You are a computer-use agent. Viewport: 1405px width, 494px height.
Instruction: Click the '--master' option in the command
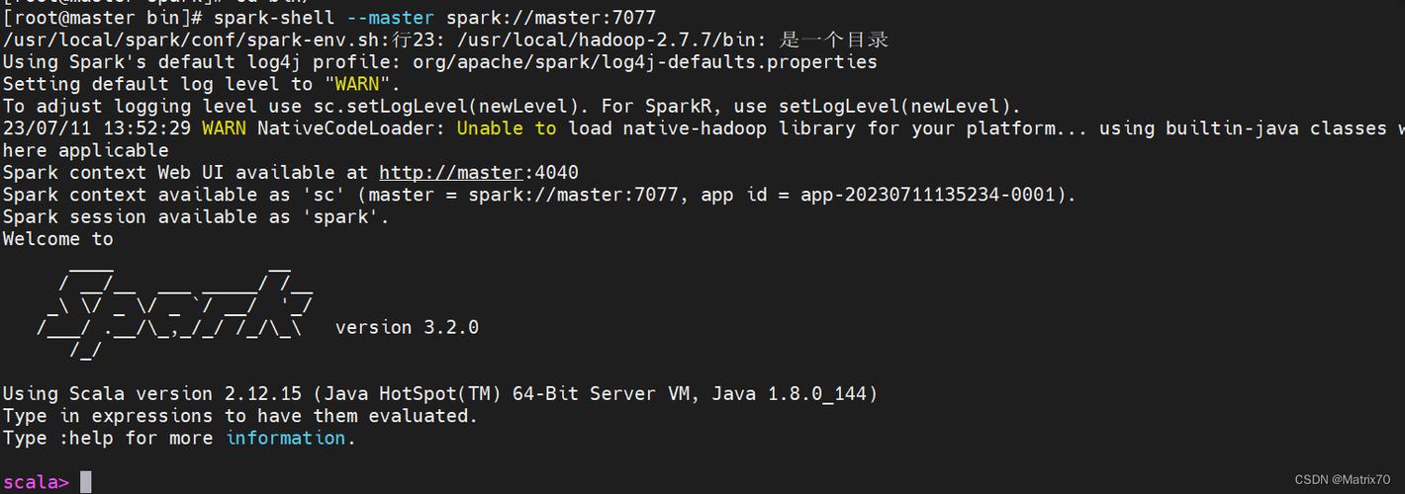click(390, 18)
